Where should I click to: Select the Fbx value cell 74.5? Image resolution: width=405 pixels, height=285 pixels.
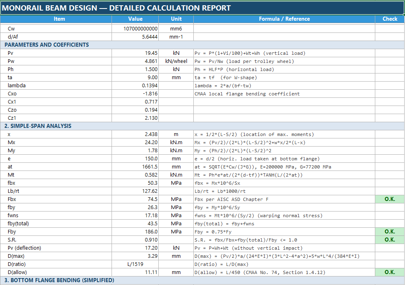(135, 199)
